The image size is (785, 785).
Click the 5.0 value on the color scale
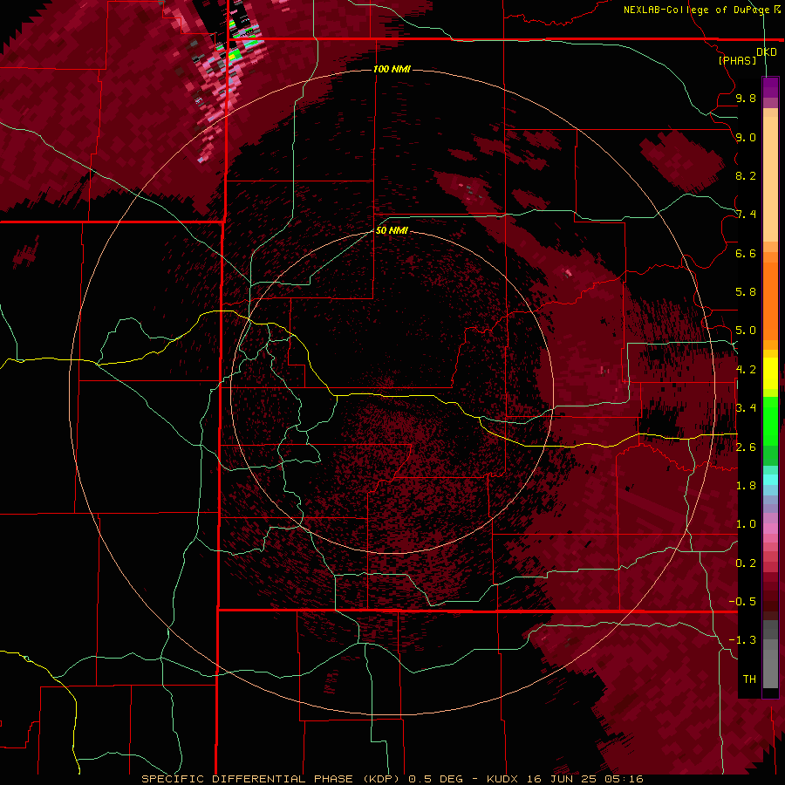coord(746,331)
